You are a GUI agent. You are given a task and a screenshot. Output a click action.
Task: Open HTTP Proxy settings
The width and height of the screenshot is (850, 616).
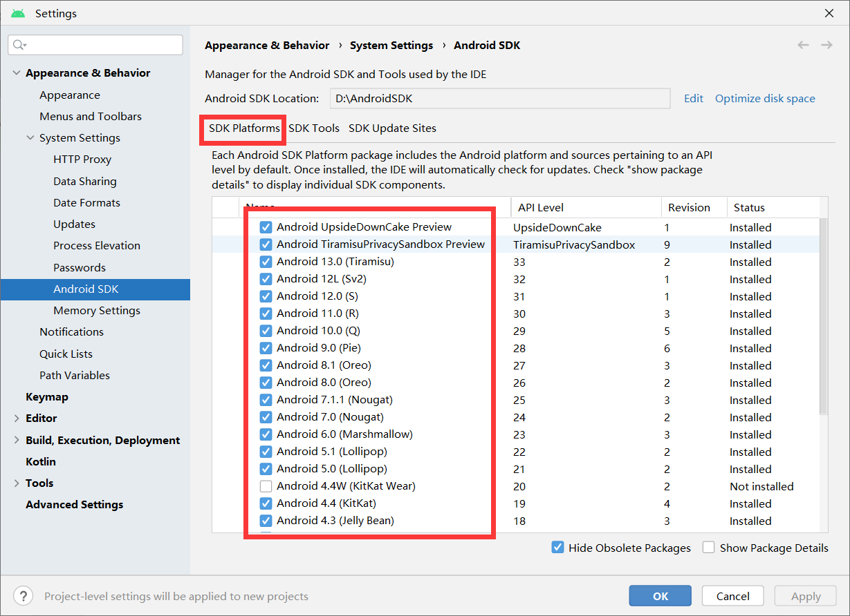[82, 160]
